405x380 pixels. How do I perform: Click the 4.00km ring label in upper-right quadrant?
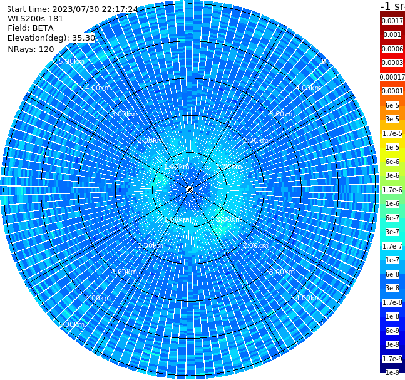pyautogui.click(x=309, y=88)
